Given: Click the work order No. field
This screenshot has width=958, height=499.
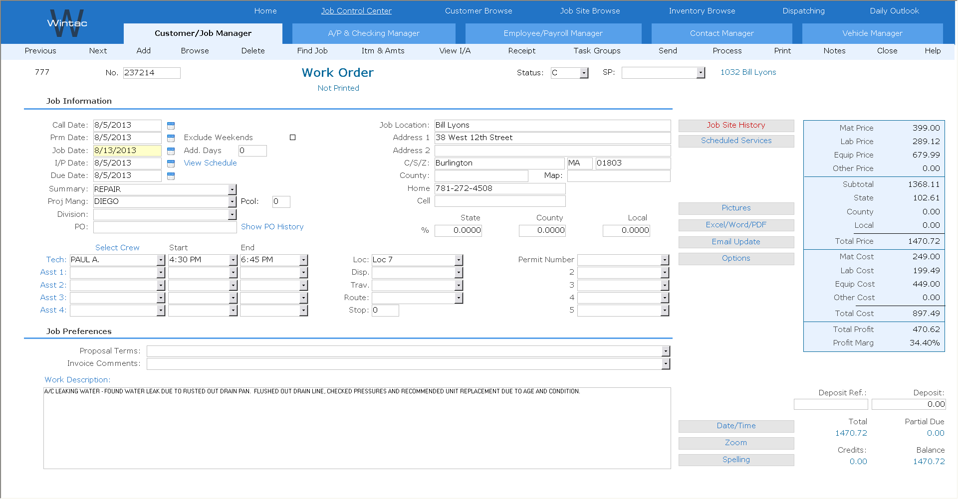Looking at the screenshot, I should [x=152, y=73].
